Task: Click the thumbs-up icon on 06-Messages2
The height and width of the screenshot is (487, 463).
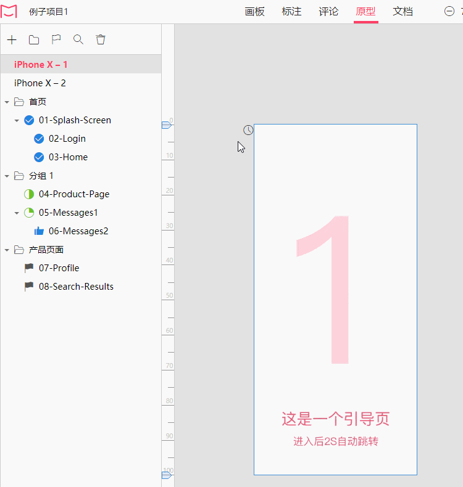Action: tap(39, 231)
